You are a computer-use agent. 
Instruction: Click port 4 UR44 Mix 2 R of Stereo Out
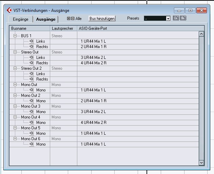pos(94,63)
